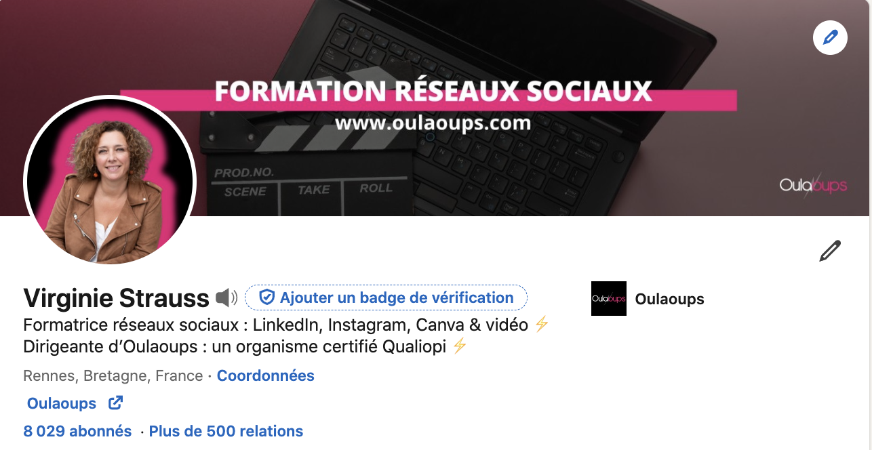Image resolution: width=872 pixels, height=450 pixels.
Task: Click the FORMATION RÉSEAUX SOCIAUX banner title
Action: [433, 91]
